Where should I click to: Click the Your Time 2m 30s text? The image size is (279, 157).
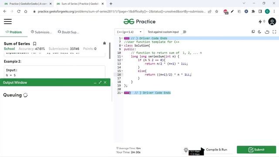[128, 152]
